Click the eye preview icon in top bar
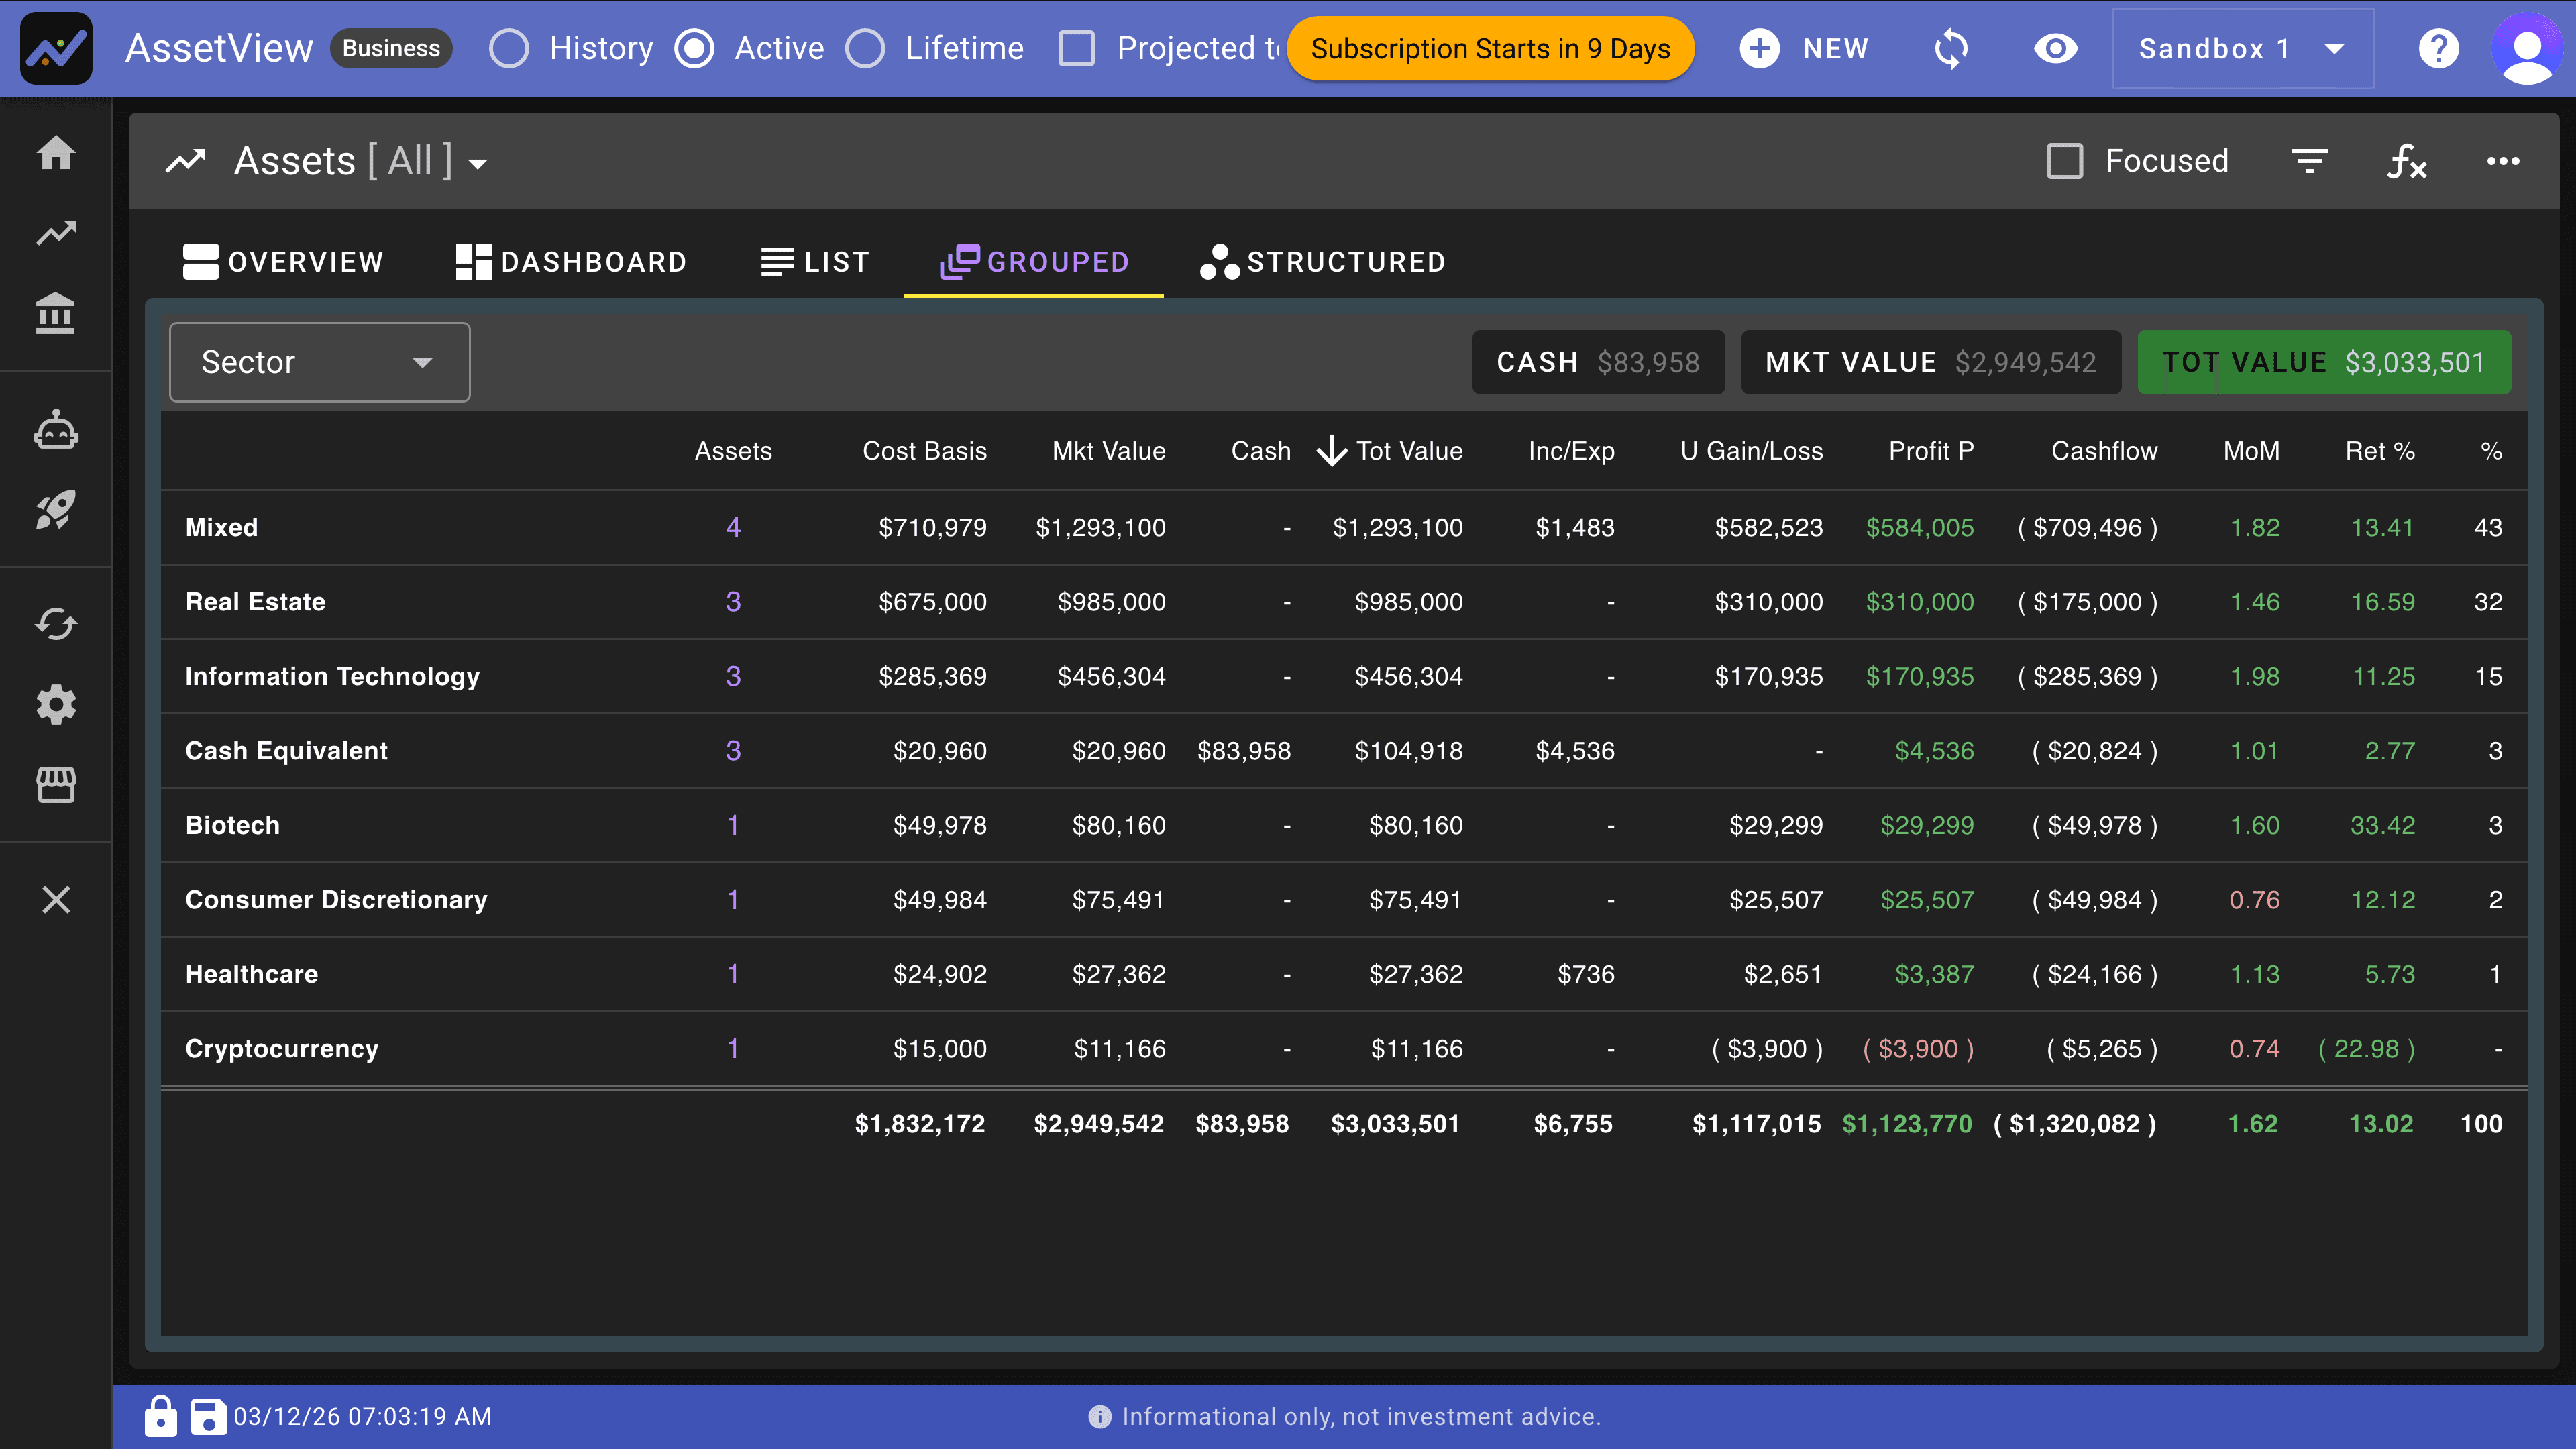The height and width of the screenshot is (1449, 2576). (x=2055, y=48)
